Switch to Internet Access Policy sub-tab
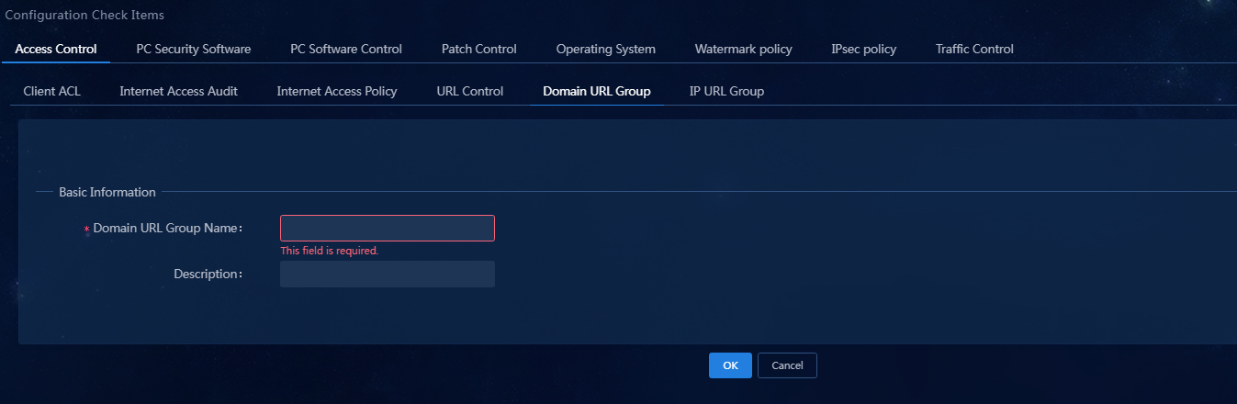Image resolution: width=1237 pixels, height=404 pixels. coord(337,91)
